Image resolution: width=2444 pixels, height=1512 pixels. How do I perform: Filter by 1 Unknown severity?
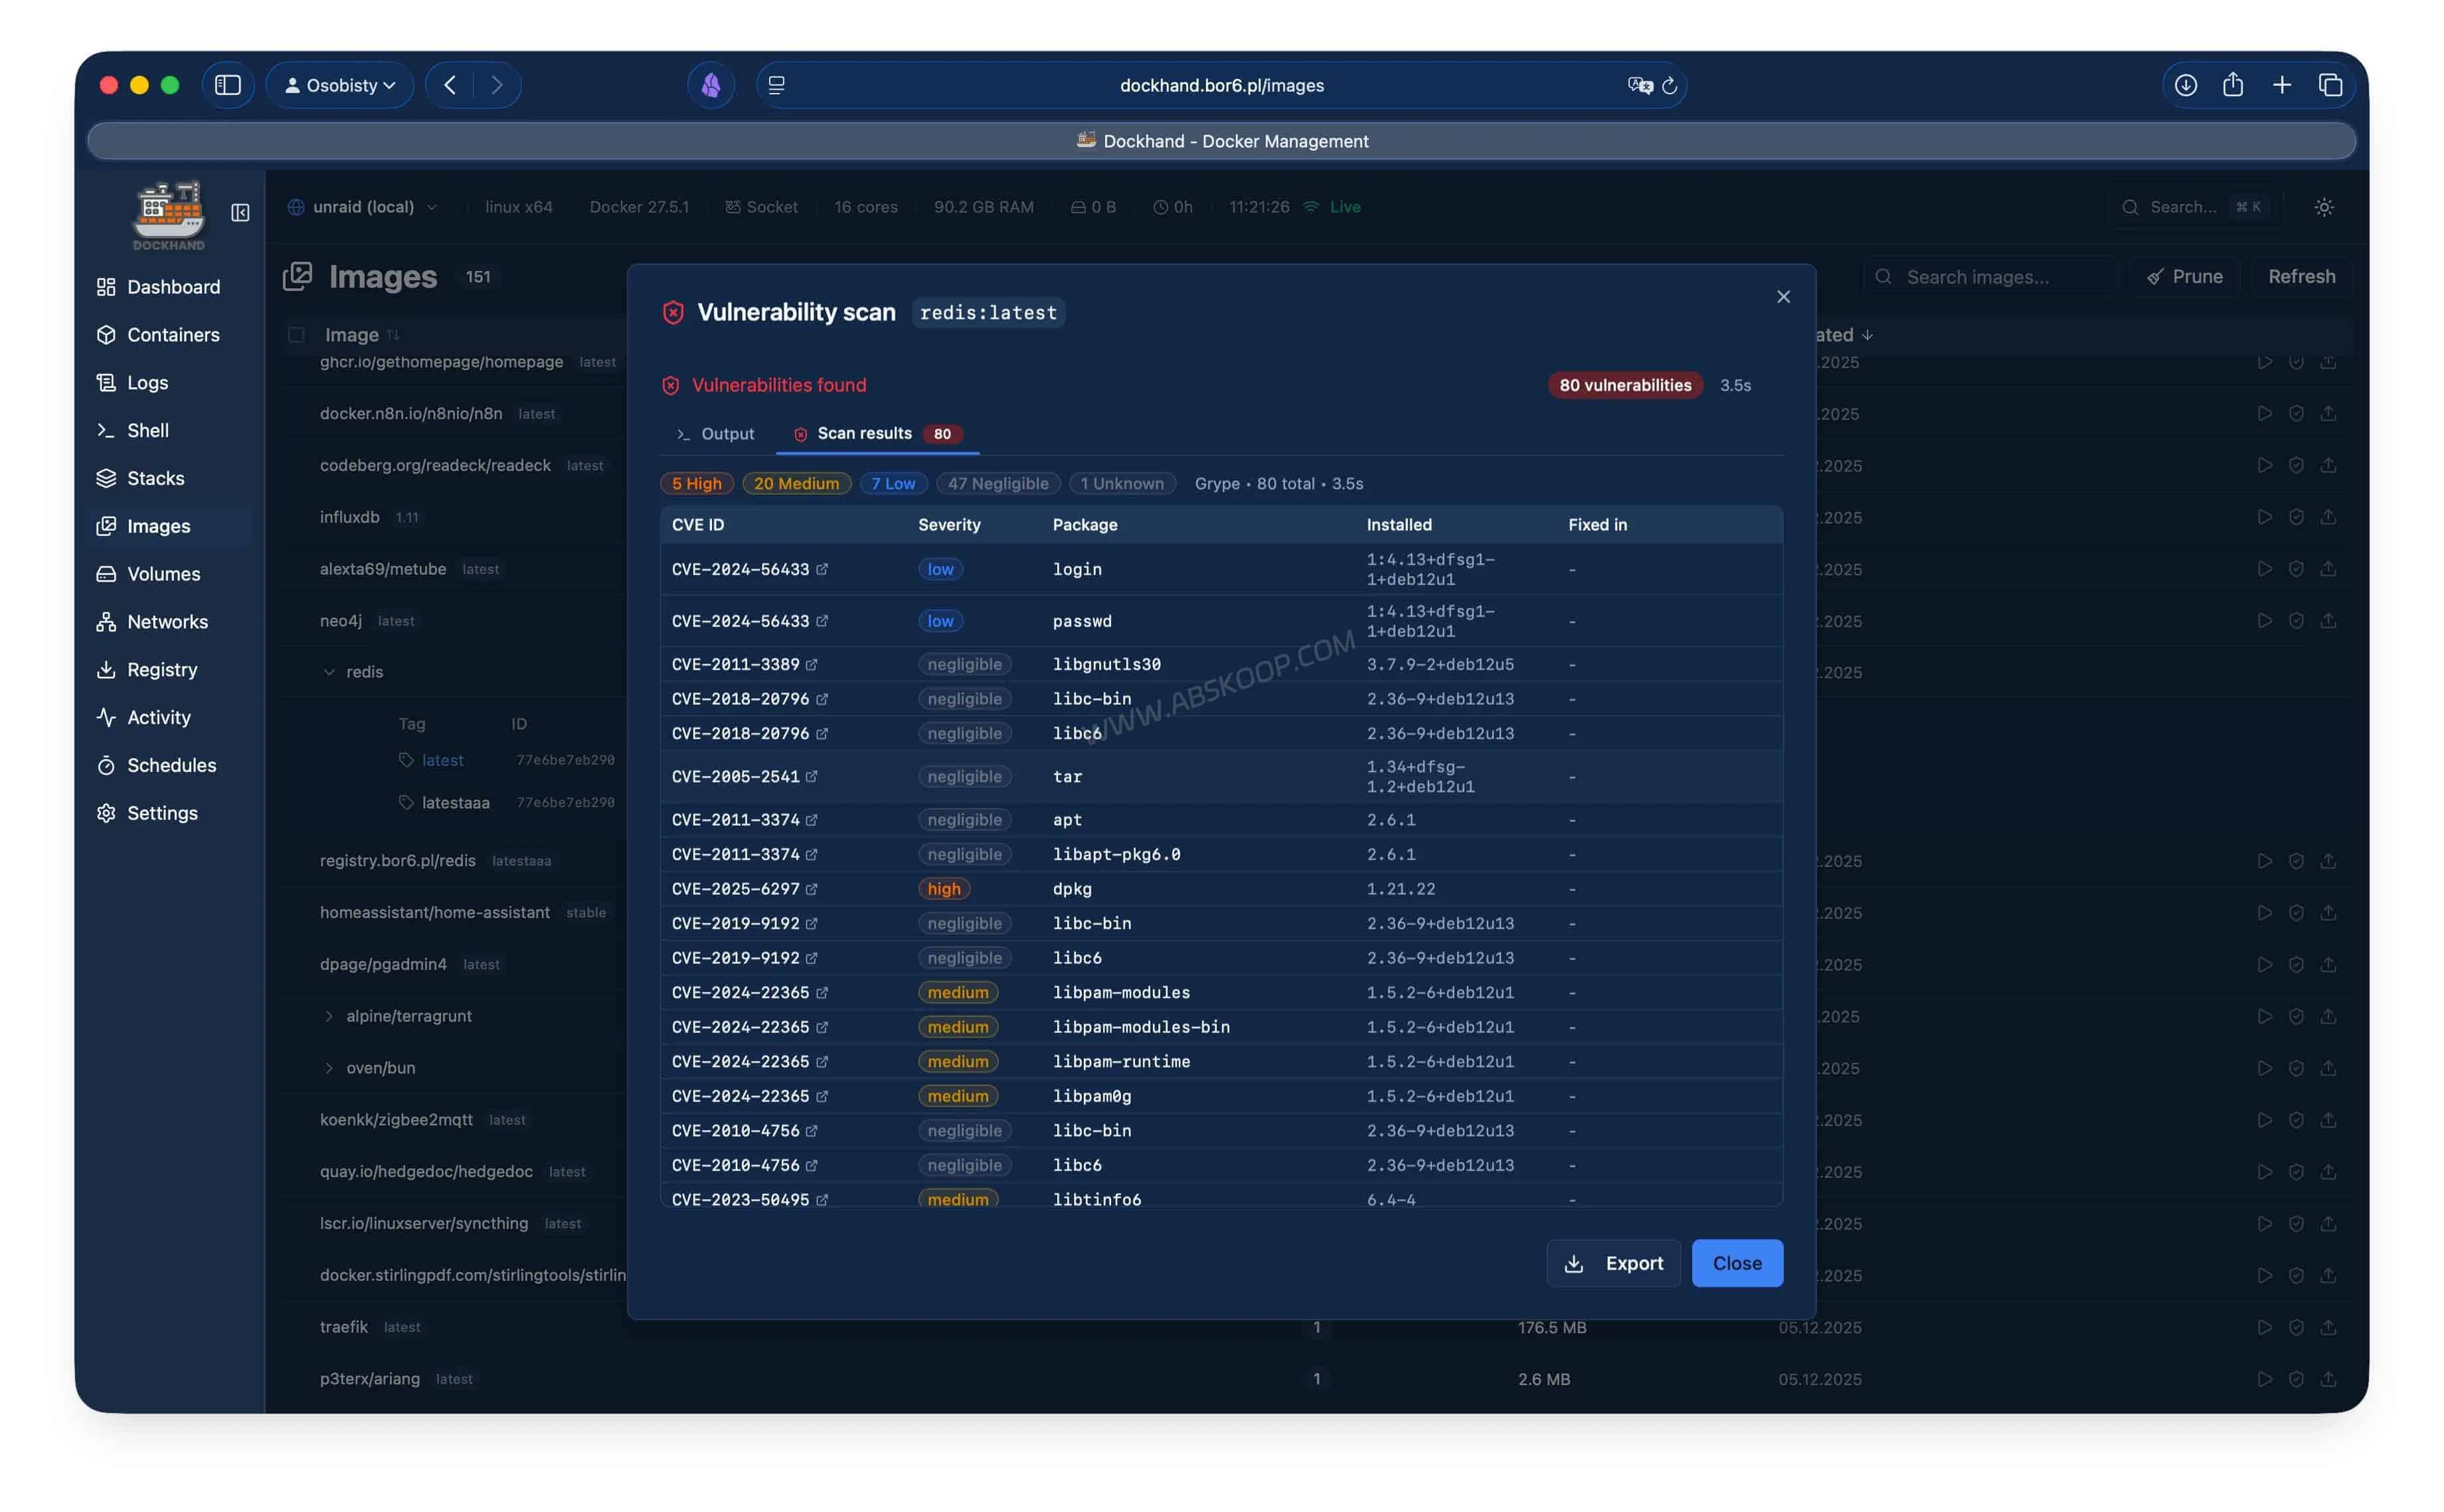[1122, 484]
